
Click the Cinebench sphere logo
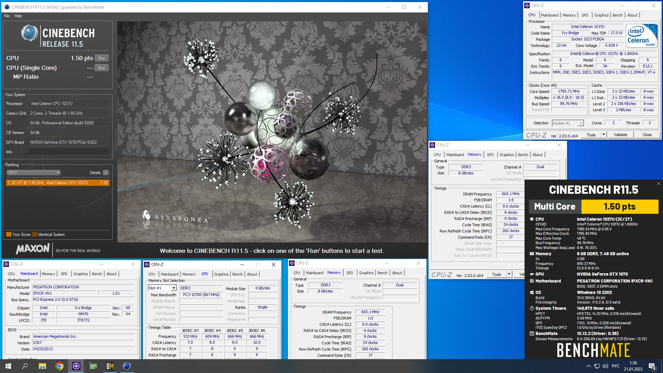click(29, 34)
